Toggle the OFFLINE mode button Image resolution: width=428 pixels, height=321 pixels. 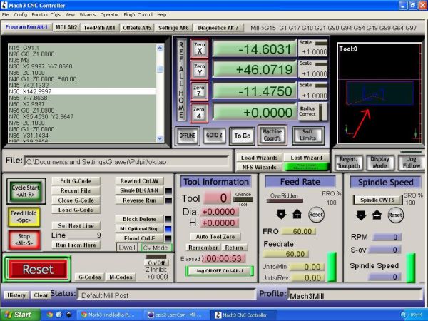pos(187,136)
